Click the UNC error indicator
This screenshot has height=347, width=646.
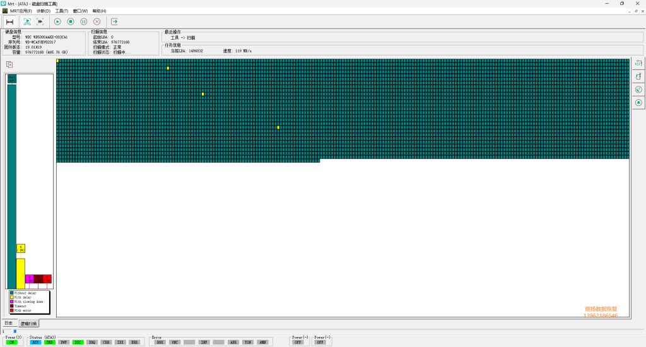(175, 343)
